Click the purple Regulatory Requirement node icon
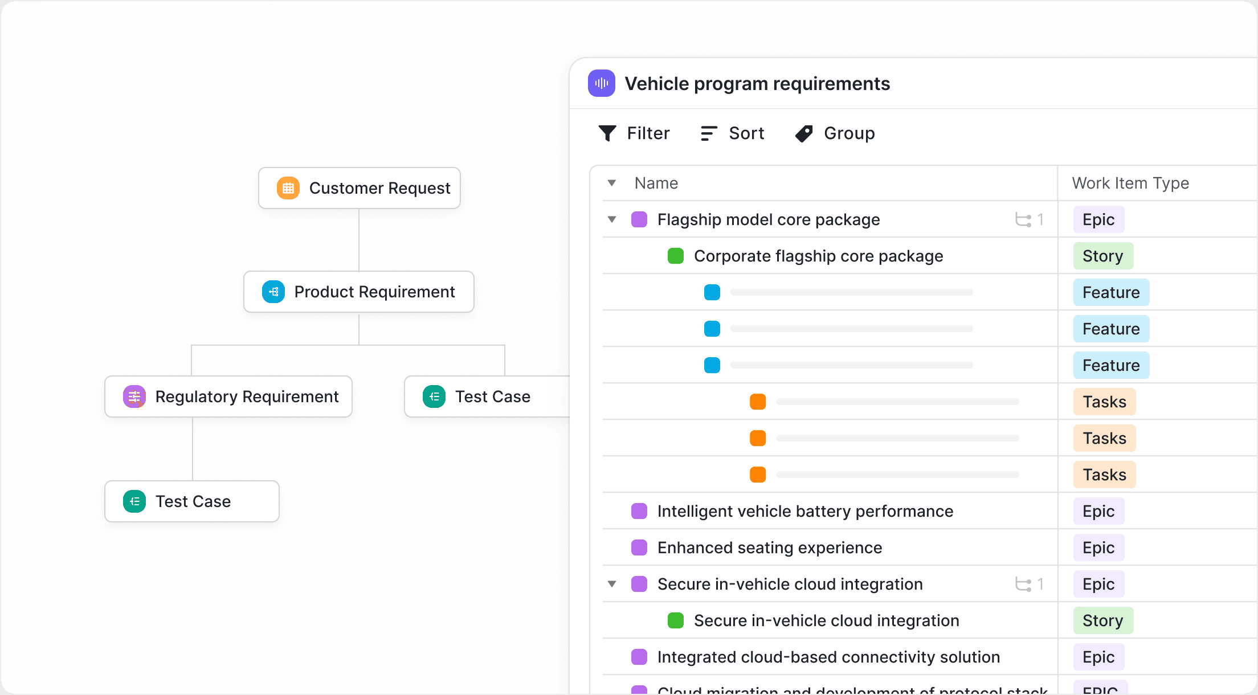This screenshot has width=1258, height=695. (x=134, y=396)
